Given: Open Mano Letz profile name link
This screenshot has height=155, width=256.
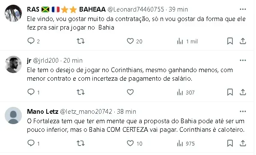Looking at the screenshot, I should tap(43, 112).
